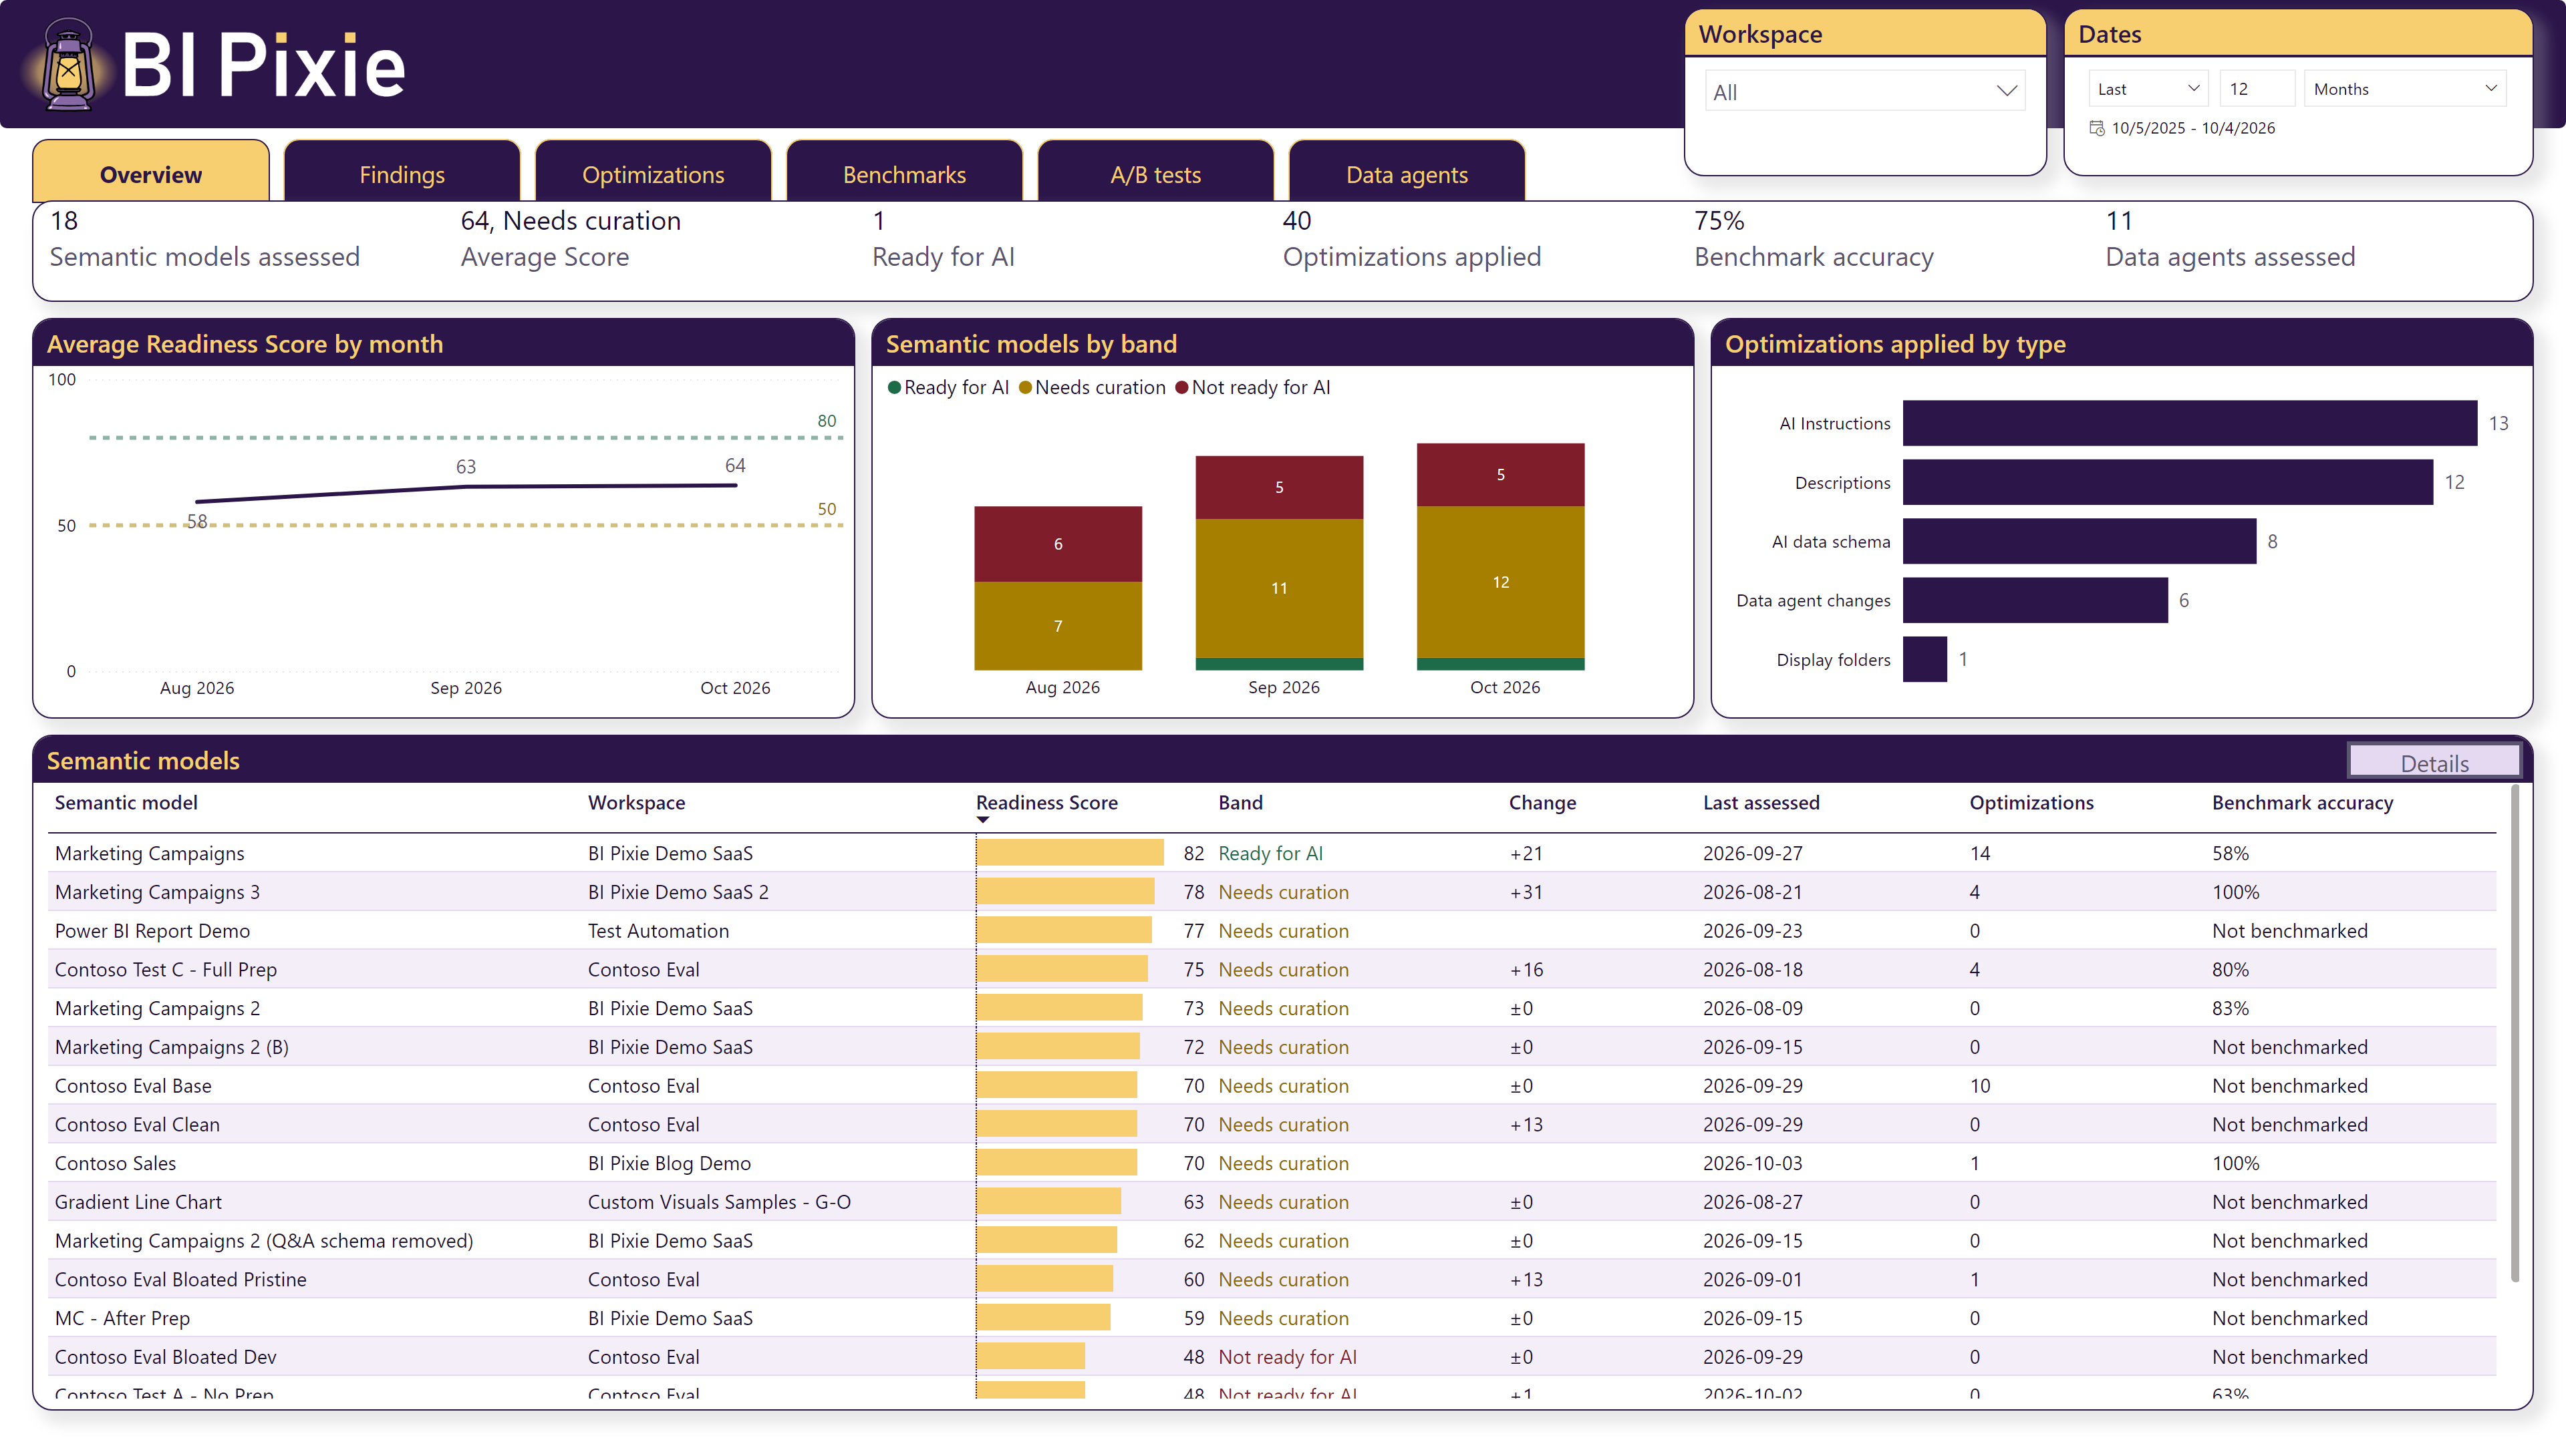Sort by the Workspace column header
Image resolution: width=2566 pixels, height=1456 pixels.
(636, 802)
